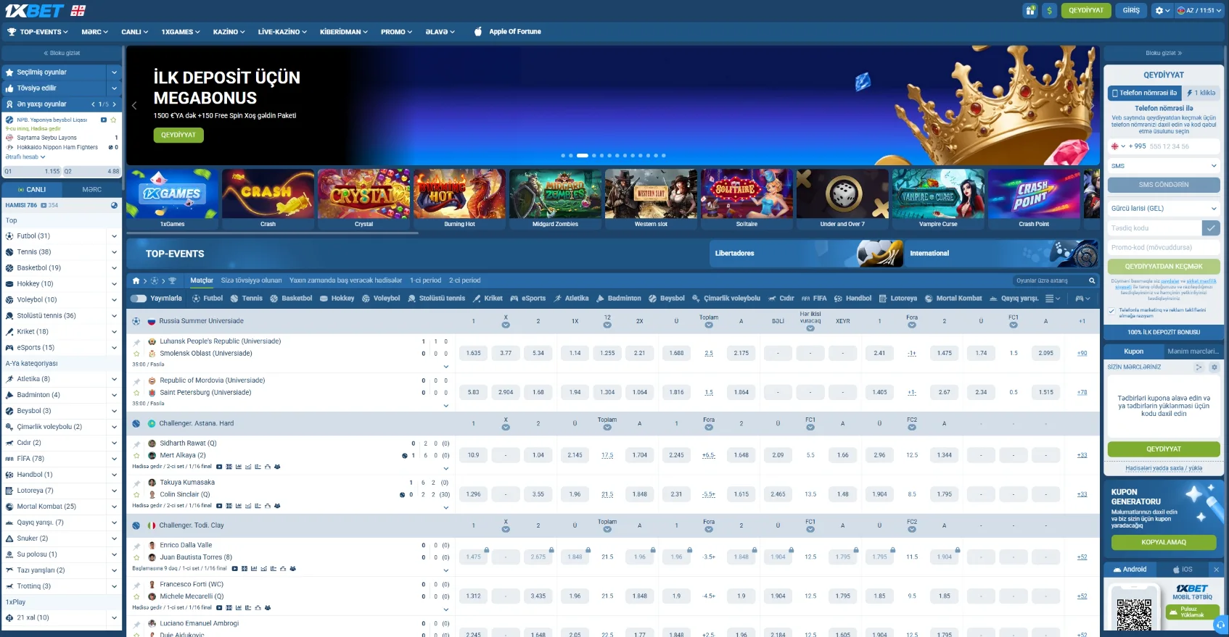
Task: Open the gift bonus icon in header
Action: point(1029,10)
